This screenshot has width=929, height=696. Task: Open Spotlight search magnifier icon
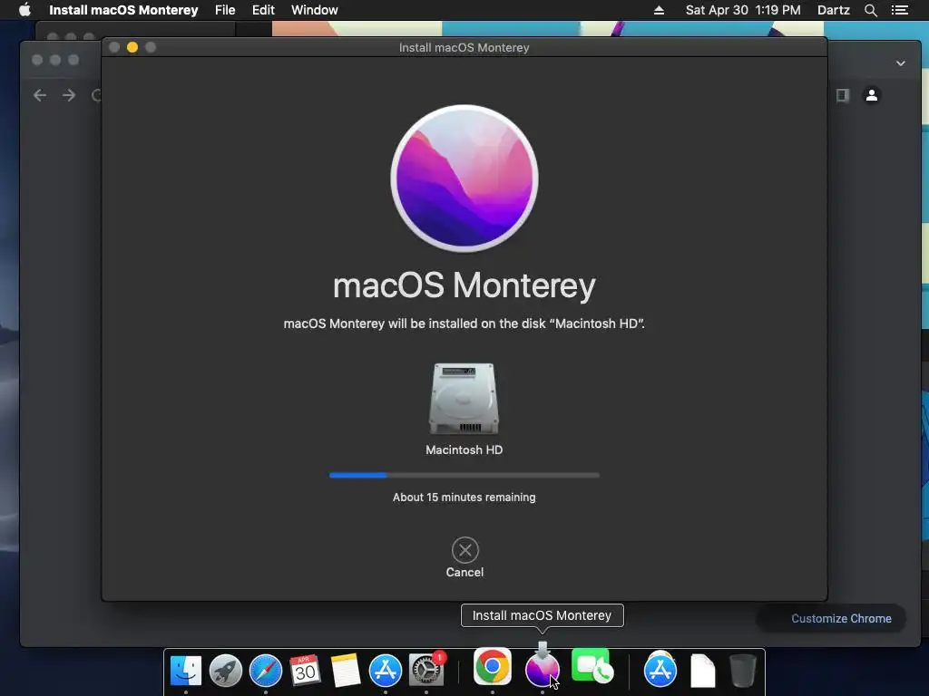[x=870, y=10]
